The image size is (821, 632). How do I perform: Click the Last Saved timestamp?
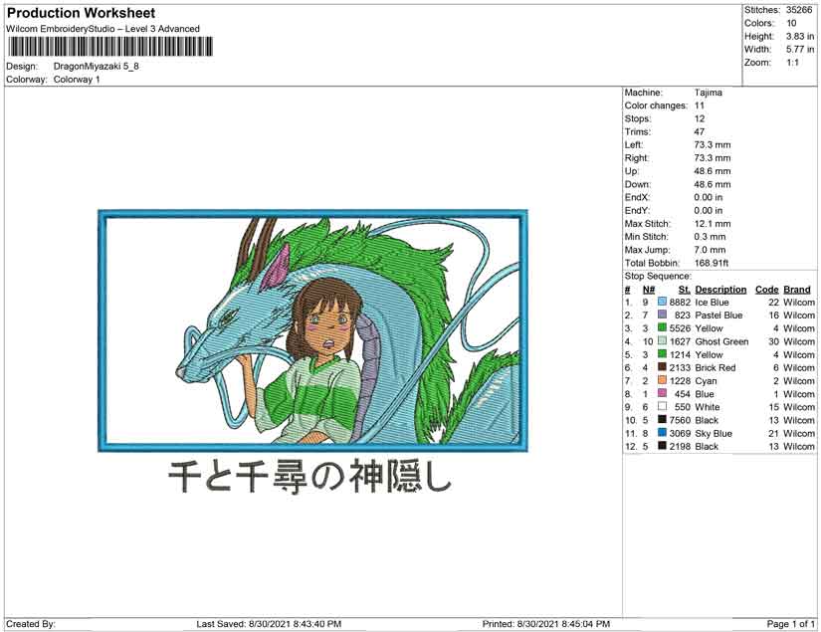(x=269, y=624)
